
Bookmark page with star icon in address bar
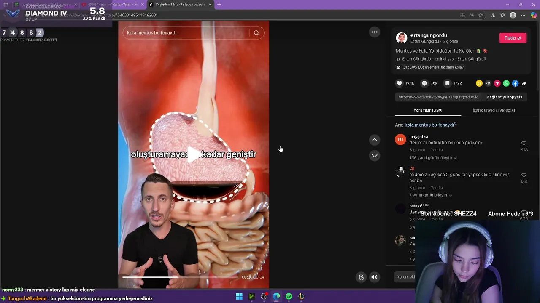point(481,15)
